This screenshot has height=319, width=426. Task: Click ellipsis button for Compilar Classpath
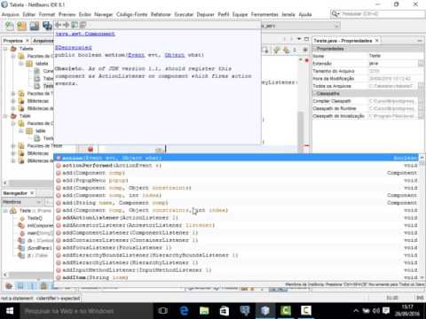[421, 101]
